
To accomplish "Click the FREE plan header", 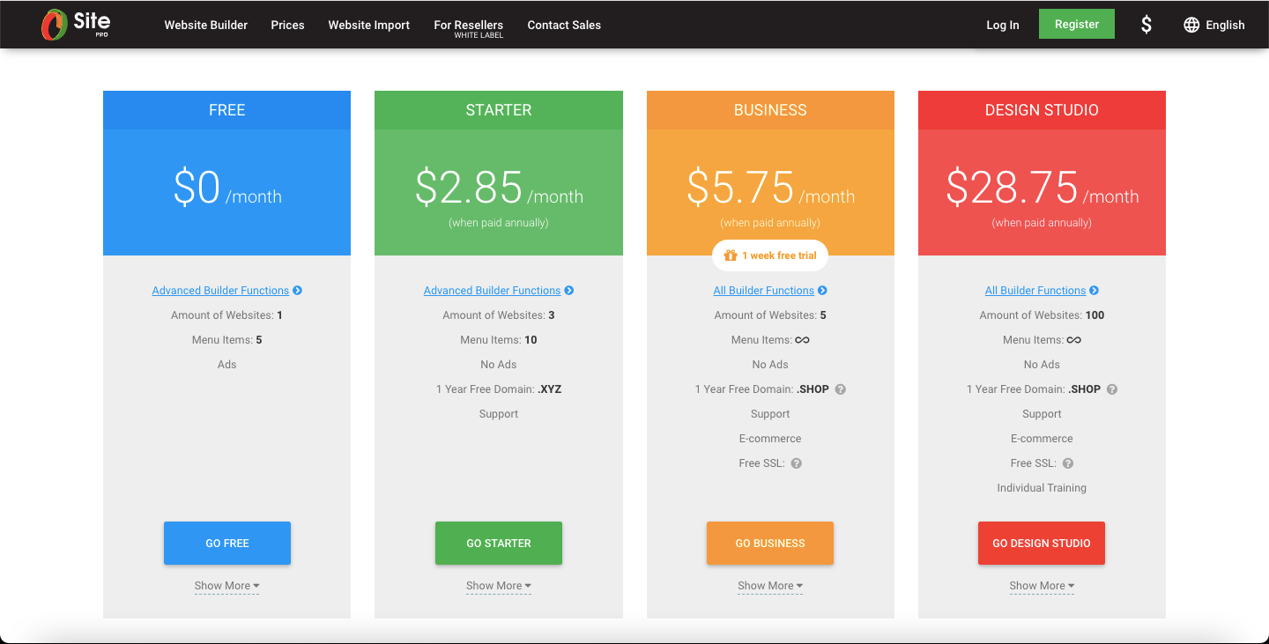I will pos(226,110).
